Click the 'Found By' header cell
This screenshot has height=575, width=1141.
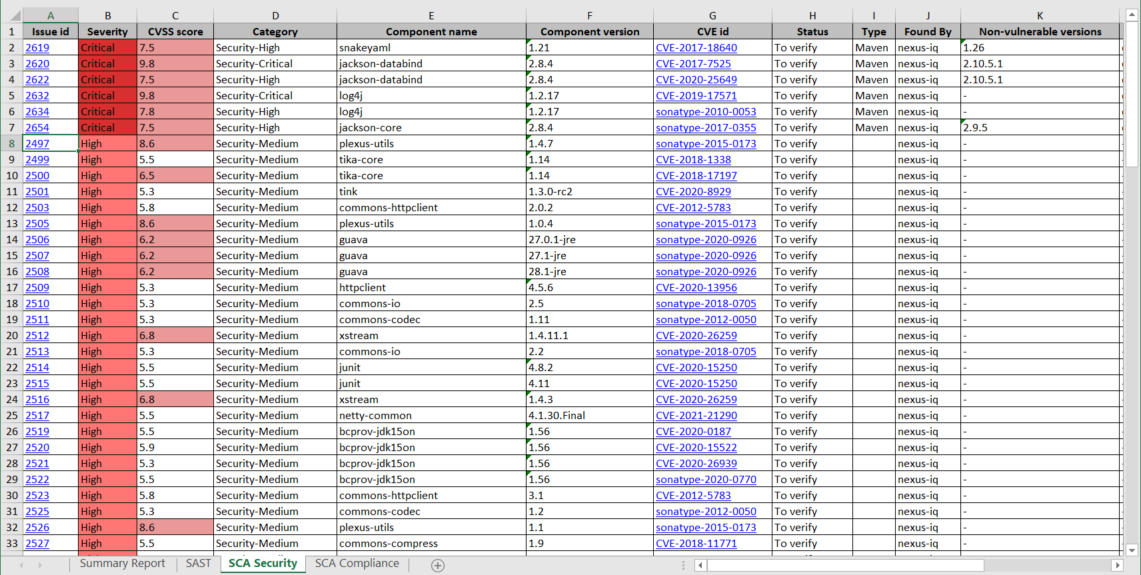tap(928, 31)
